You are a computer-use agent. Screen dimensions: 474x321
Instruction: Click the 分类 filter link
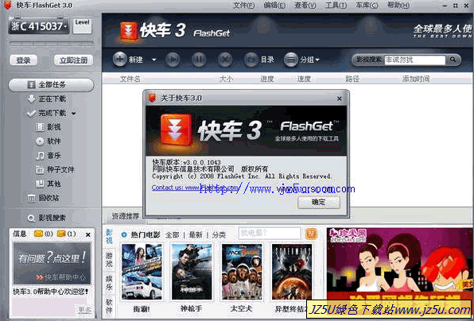[219, 234]
